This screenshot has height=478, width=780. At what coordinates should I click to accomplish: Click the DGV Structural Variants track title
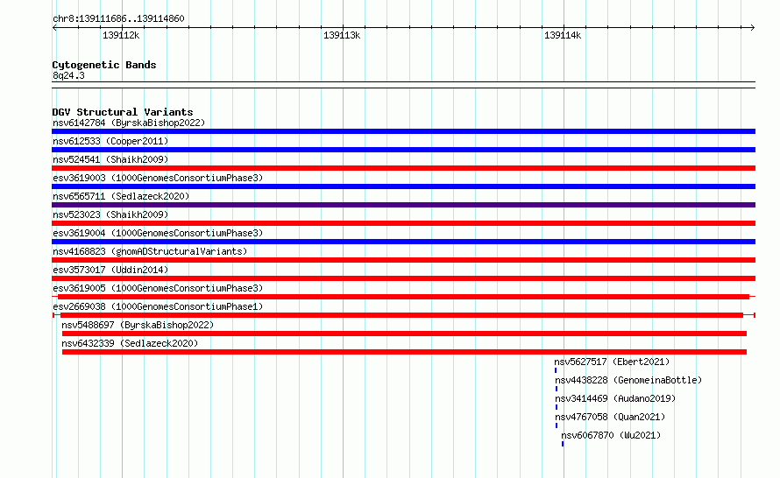tap(123, 112)
